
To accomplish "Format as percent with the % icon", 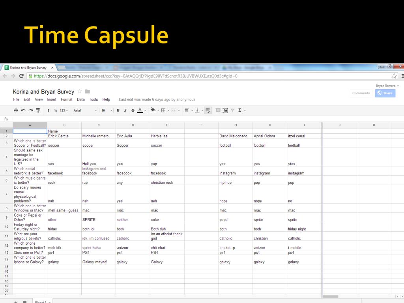I will [55, 110].
